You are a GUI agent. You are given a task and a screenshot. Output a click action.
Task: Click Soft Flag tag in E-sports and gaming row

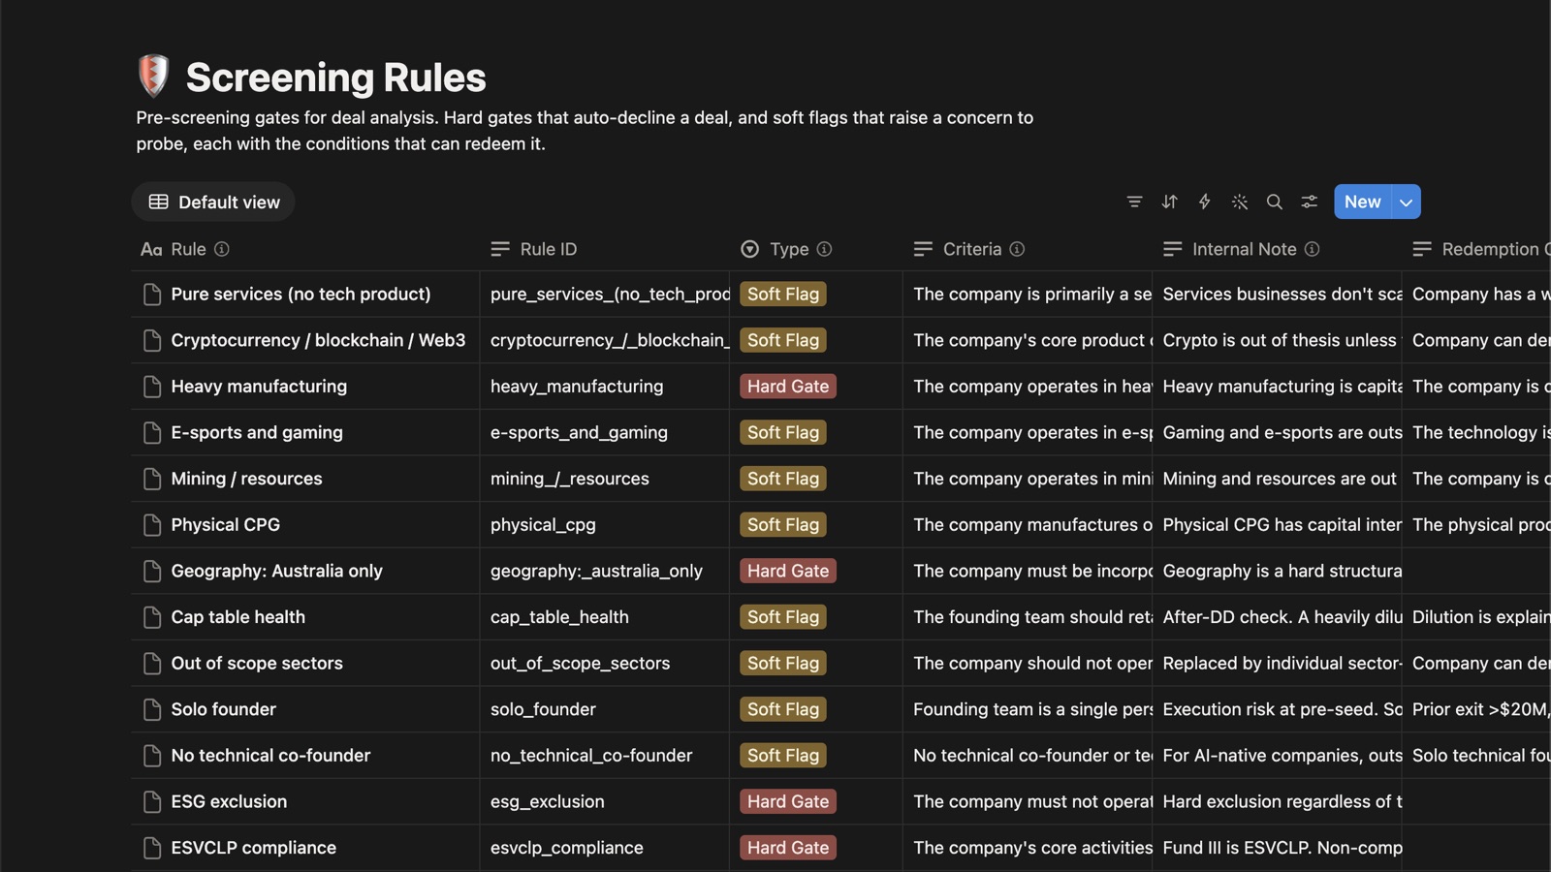[783, 432]
